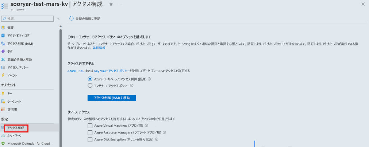
Task: Click the sidebar scroll up arrow
Action: click(x=61, y=26)
